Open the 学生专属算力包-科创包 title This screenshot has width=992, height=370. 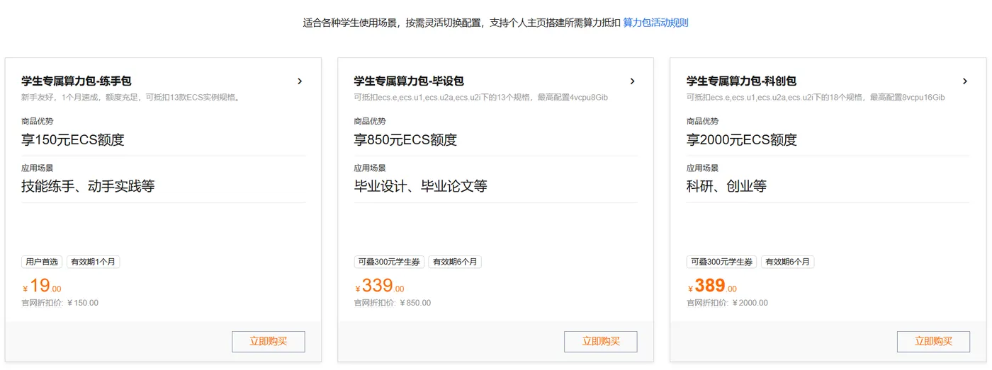(741, 81)
